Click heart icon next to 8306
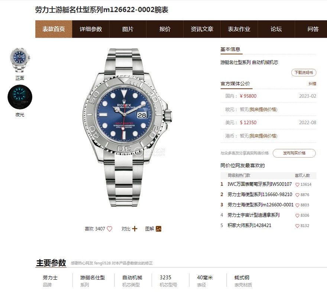This screenshot has height=292, width=327. (x=297, y=216)
